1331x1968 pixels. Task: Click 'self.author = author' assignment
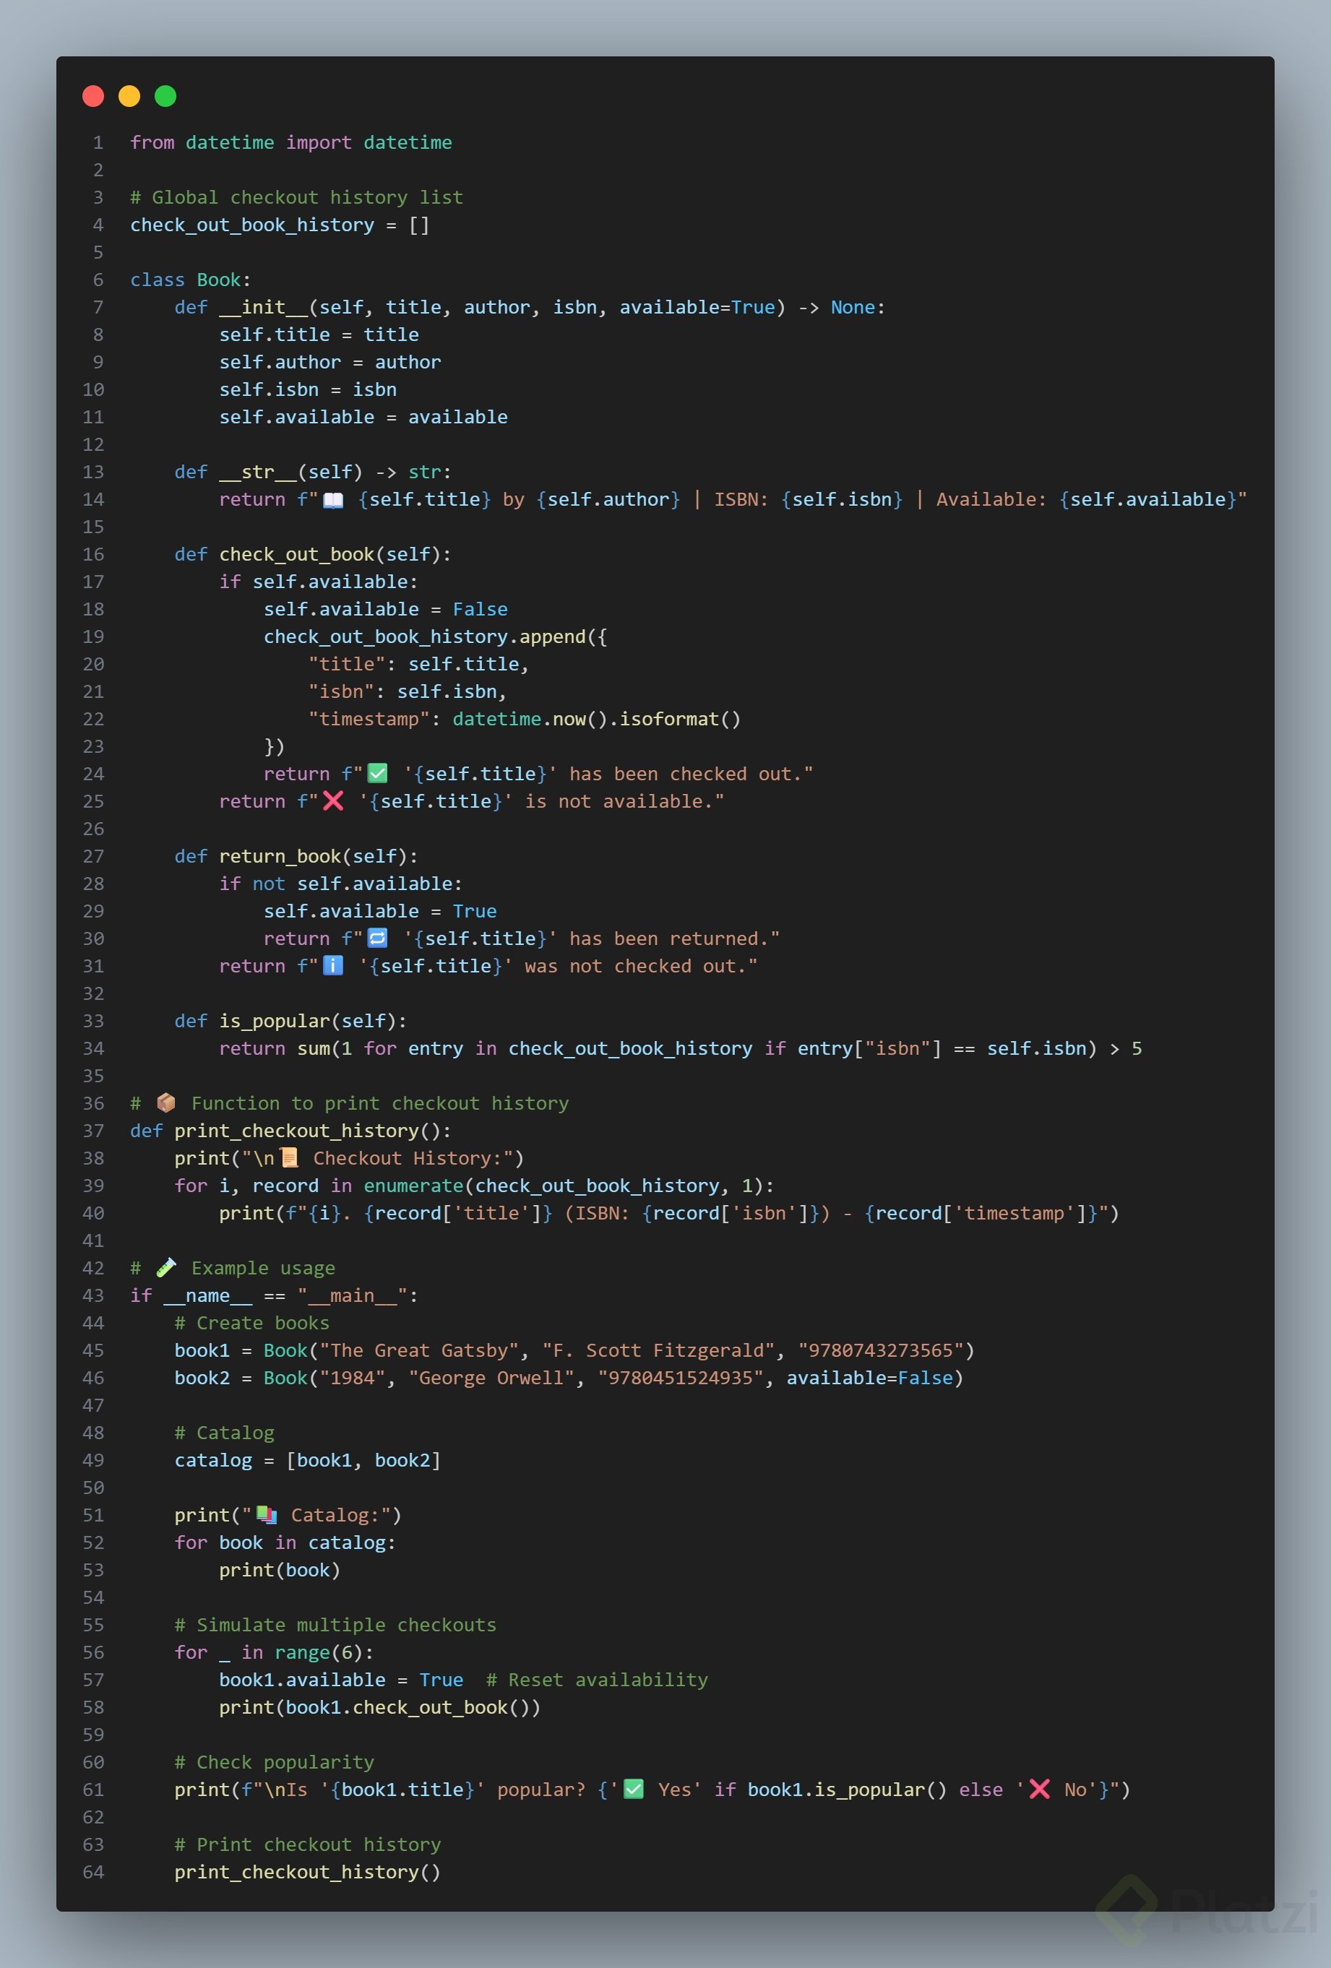[x=330, y=361]
